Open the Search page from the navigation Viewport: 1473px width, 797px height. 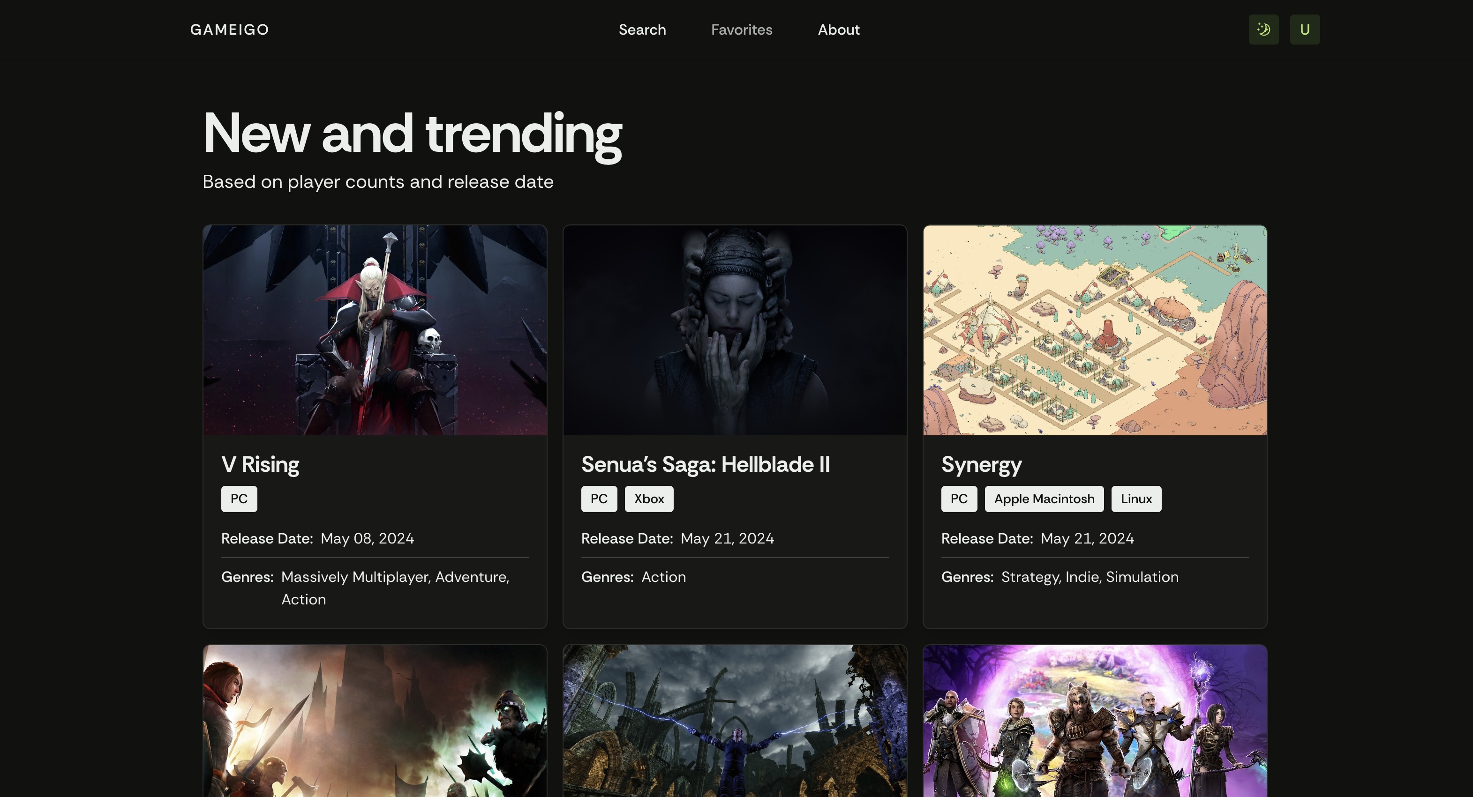pyautogui.click(x=642, y=29)
